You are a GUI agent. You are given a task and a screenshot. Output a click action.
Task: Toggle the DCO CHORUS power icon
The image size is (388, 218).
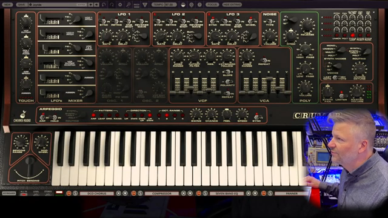[x=69, y=193]
